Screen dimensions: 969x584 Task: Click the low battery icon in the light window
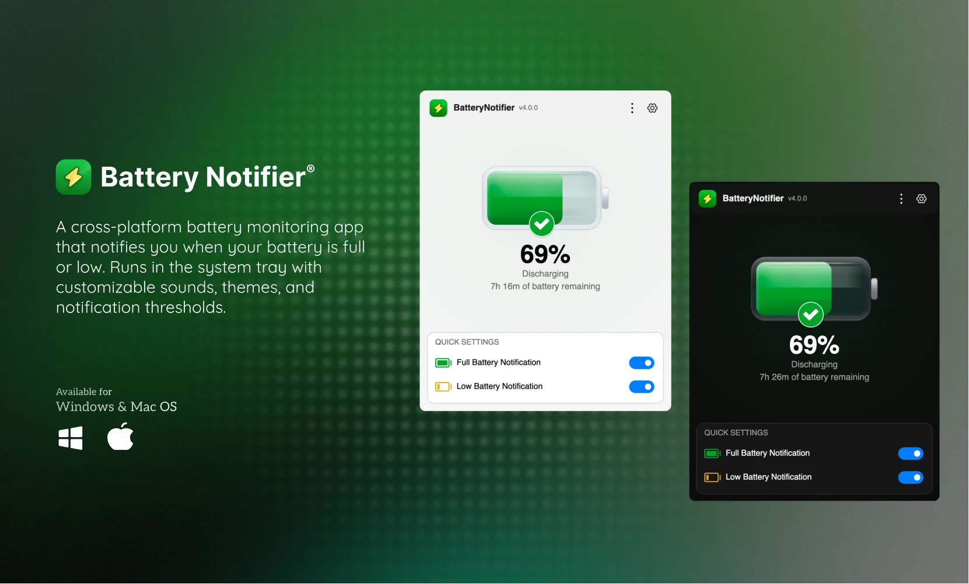pyautogui.click(x=443, y=386)
